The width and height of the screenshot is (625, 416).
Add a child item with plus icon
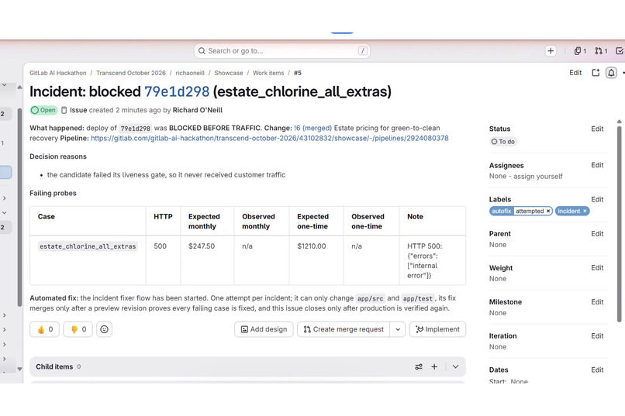pyautogui.click(x=434, y=367)
